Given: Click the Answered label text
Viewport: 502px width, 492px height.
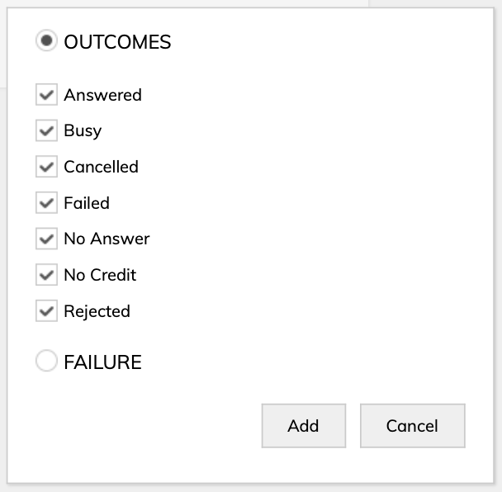Looking at the screenshot, I should tap(102, 95).
